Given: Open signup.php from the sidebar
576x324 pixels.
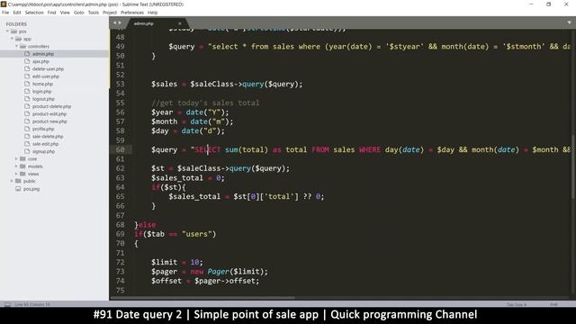Looking at the screenshot, I should pyautogui.click(x=43, y=151).
